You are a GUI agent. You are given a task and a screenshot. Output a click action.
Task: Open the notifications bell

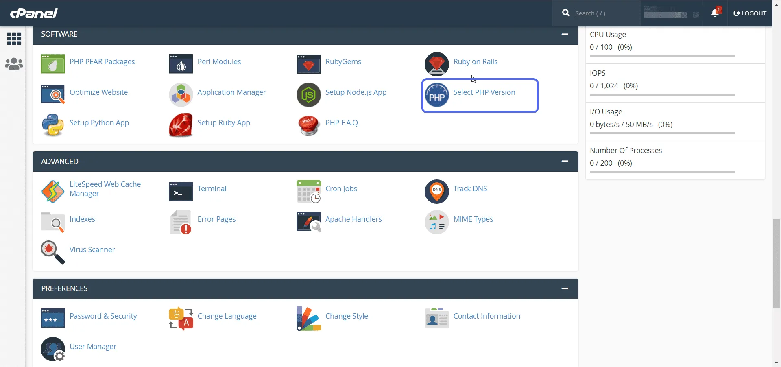[x=716, y=13]
